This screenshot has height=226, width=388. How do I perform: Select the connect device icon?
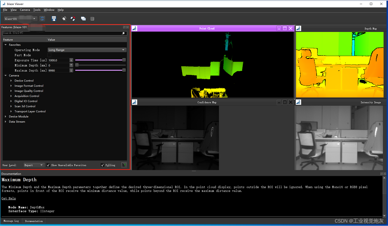point(64,18)
